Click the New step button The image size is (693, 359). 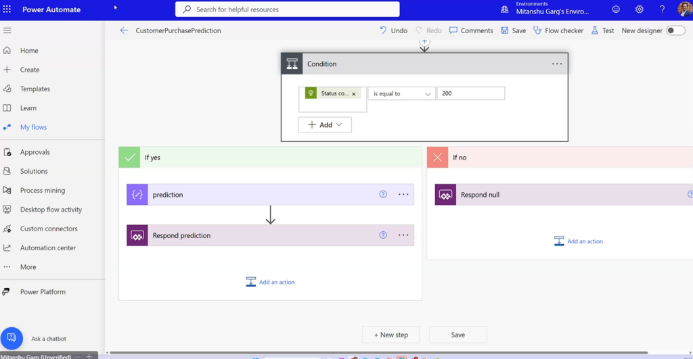point(390,335)
